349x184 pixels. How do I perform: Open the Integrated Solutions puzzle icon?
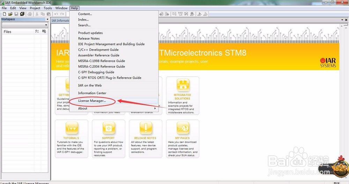tap(183, 85)
